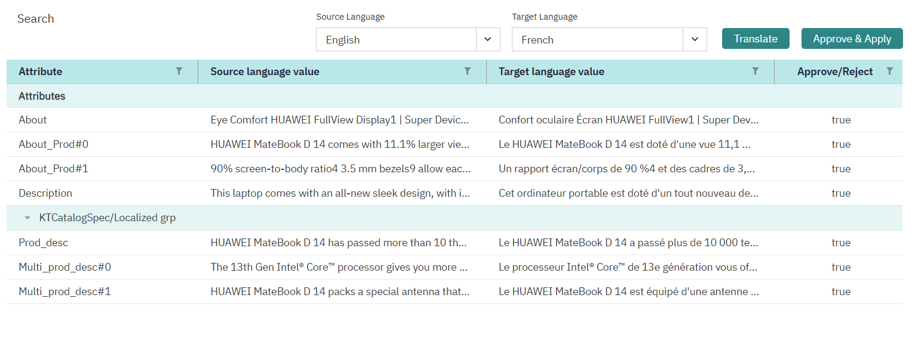Open filter for Approve/Reject column

(890, 71)
